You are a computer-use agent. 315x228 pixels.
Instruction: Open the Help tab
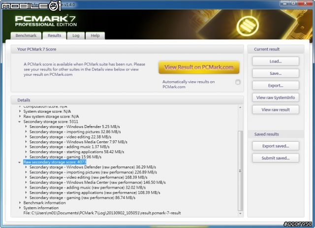point(95,35)
